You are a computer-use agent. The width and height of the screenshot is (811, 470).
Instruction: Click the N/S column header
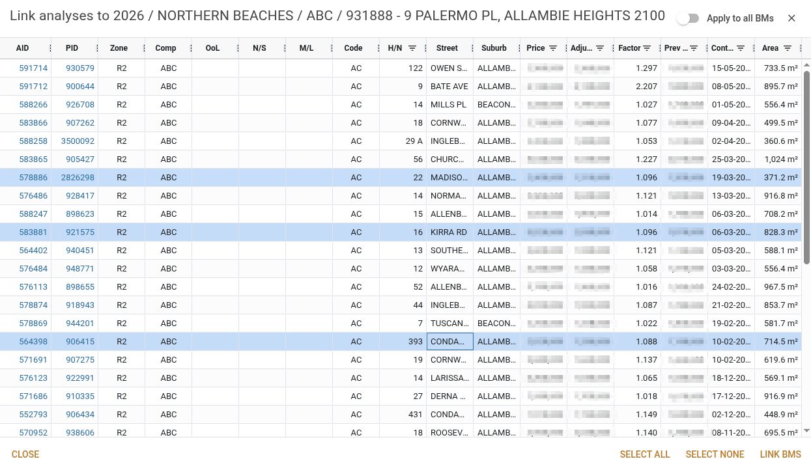pyautogui.click(x=259, y=48)
